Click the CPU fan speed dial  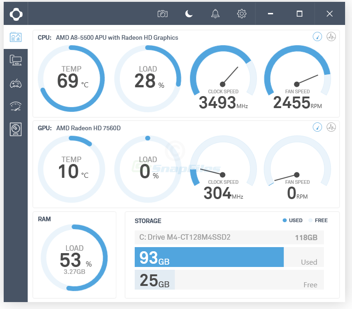pos(297,78)
